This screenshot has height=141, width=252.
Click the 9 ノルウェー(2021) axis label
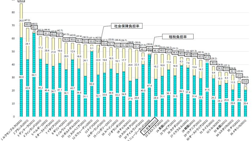[x=65, y=128]
